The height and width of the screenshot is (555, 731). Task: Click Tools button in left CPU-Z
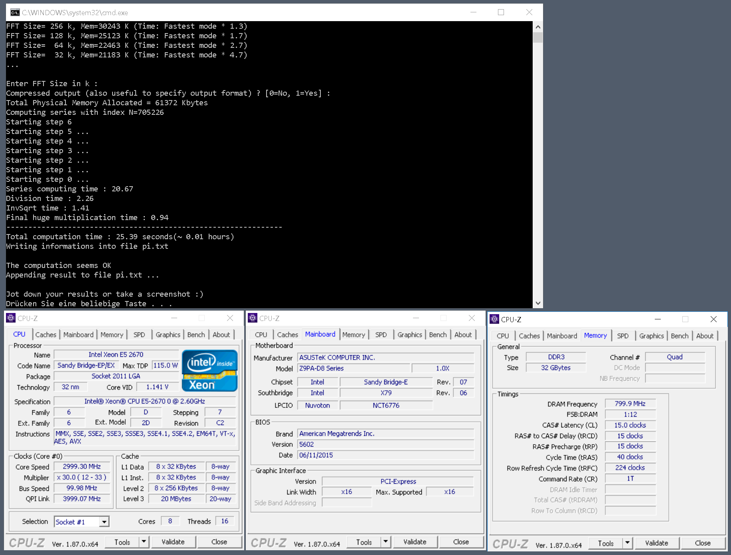click(122, 542)
